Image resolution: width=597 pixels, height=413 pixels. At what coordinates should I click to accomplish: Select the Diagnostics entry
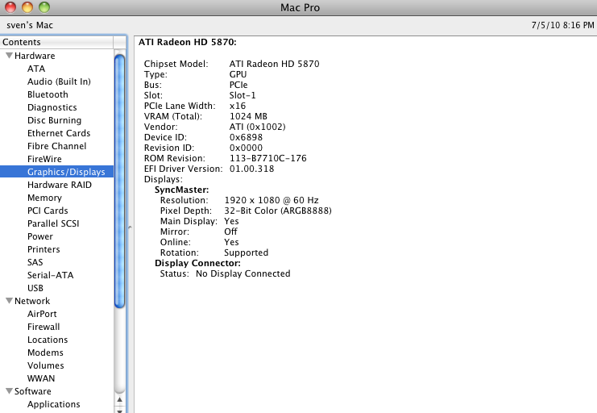tap(52, 107)
